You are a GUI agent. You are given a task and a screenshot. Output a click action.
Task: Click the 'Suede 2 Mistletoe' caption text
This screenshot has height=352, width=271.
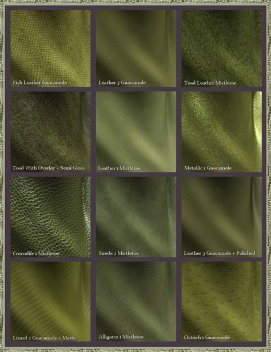point(118,253)
